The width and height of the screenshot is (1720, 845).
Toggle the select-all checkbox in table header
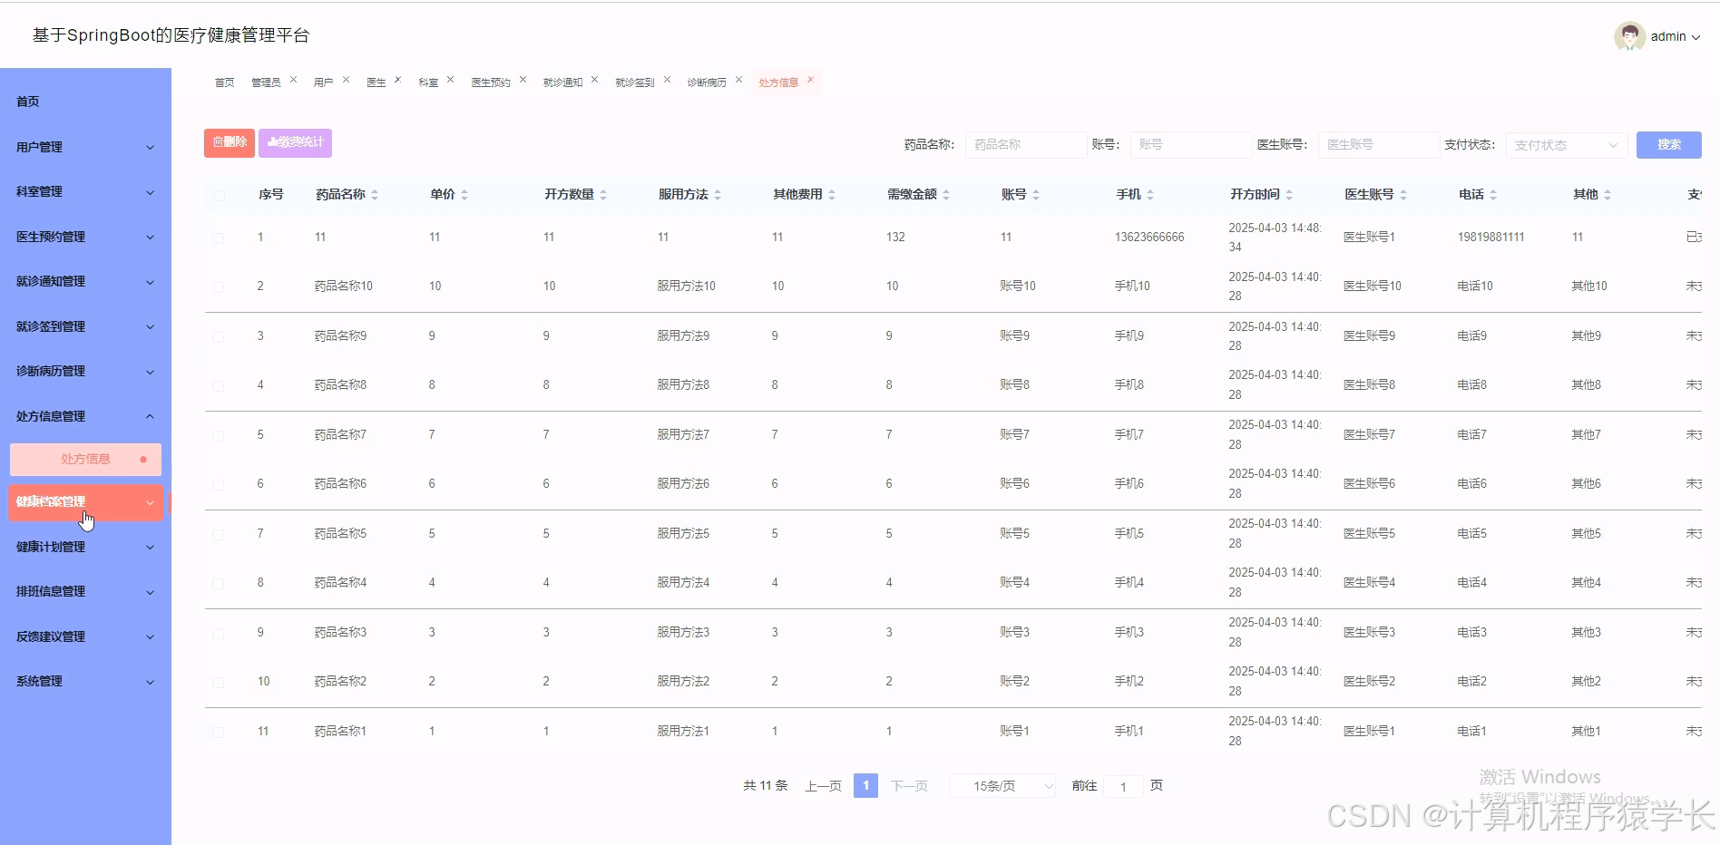219,195
